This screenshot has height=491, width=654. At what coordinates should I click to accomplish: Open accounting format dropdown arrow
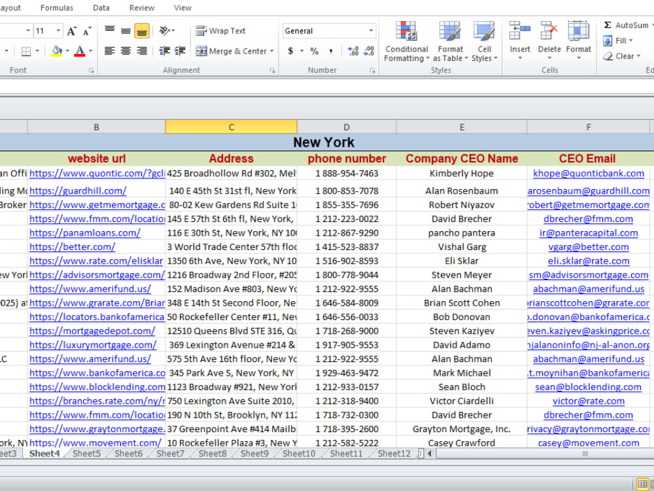[301, 51]
